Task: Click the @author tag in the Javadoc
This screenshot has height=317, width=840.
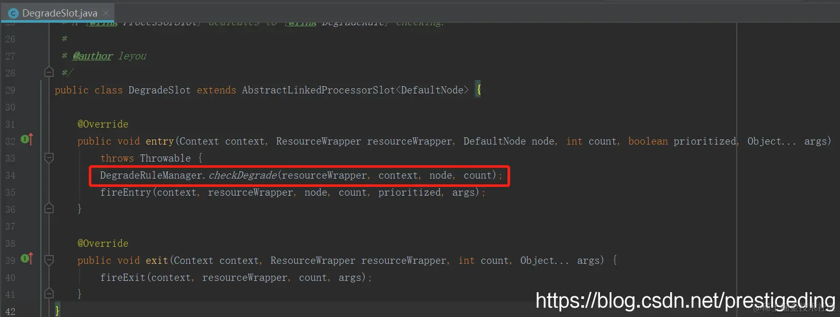Action: (92, 56)
